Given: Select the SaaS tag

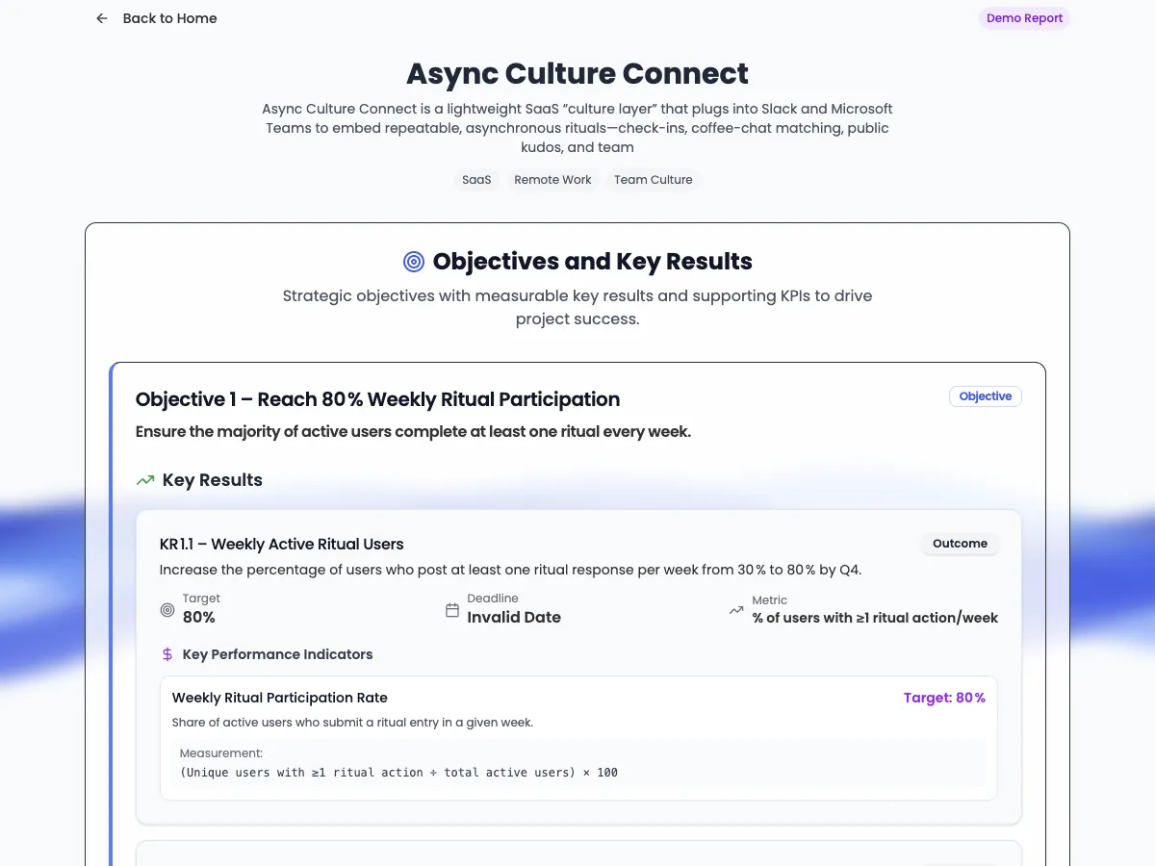Looking at the screenshot, I should pos(476,180).
